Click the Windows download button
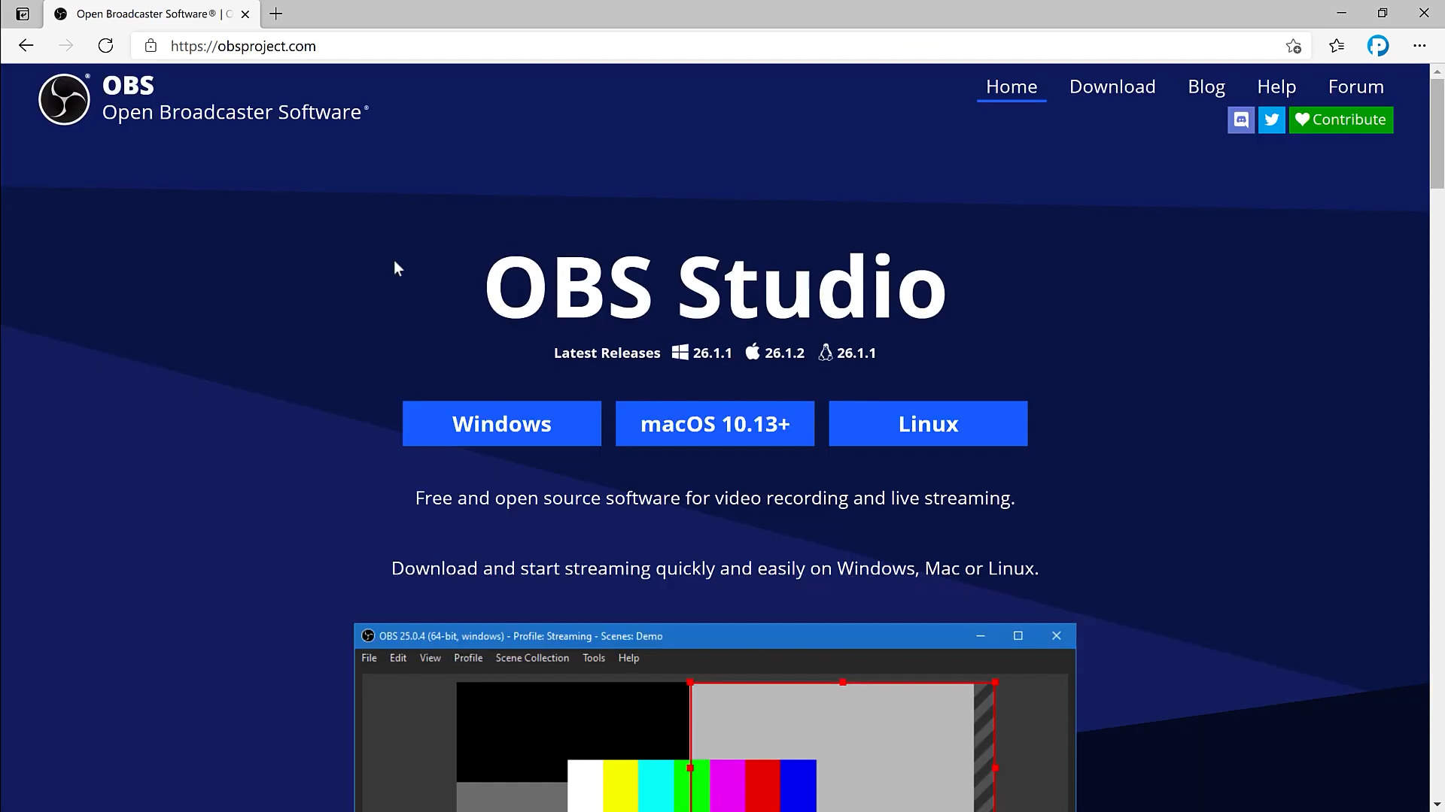1445x812 pixels. (x=501, y=423)
